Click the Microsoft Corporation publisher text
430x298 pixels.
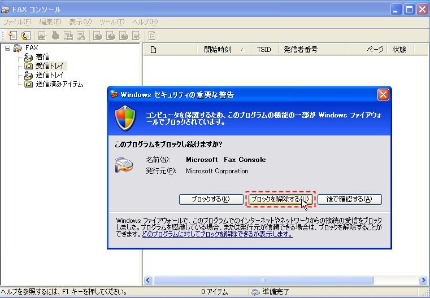[x=217, y=171]
